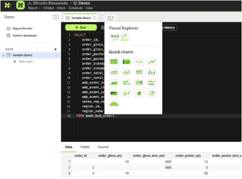Screen dimensions: 242x179
Task: Collapse the Sample Query tree arrow
Action: click(x=3, y=55)
